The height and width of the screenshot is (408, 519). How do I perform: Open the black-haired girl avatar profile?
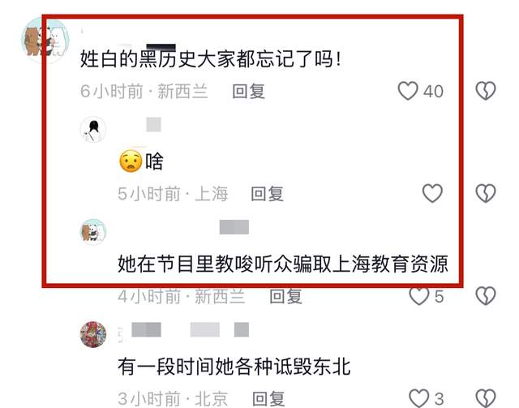(93, 129)
